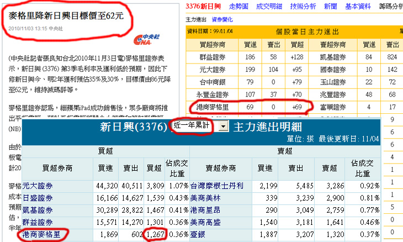This screenshot has height=242, width=403.
Task: Switch to the 成交明細 tab
Action: (x=269, y=6)
